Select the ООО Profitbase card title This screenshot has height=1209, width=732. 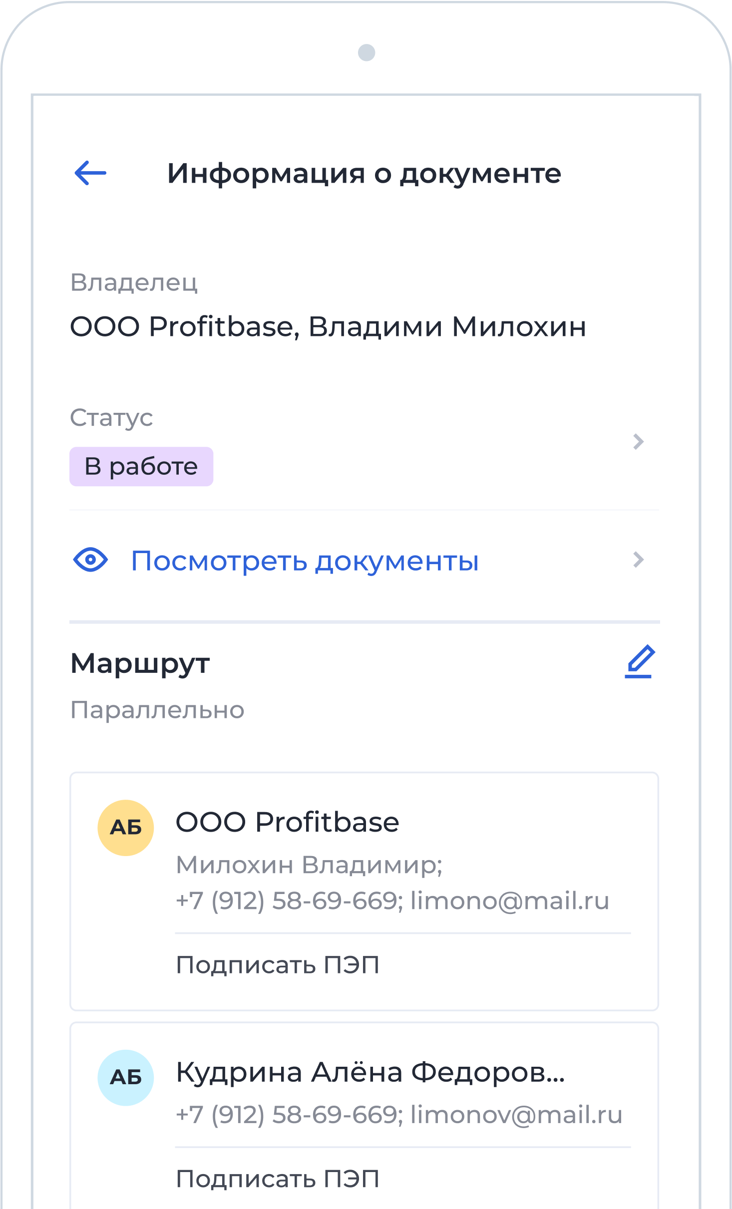tap(287, 822)
